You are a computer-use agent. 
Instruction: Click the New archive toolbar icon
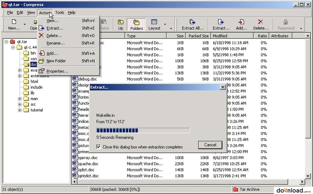[x=14, y=22]
